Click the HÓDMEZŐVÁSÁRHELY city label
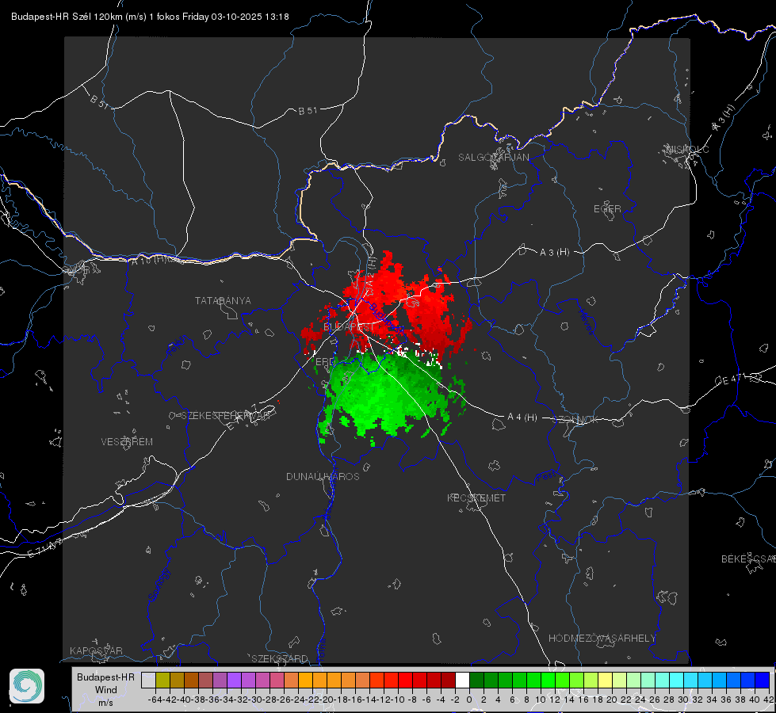The image size is (776, 713). [602, 639]
